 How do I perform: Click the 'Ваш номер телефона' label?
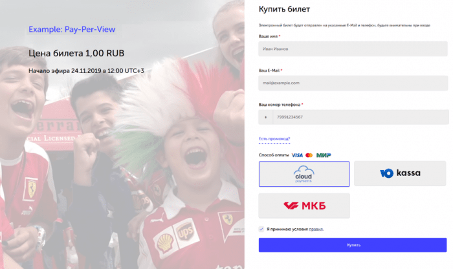click(x=280, y=105)
